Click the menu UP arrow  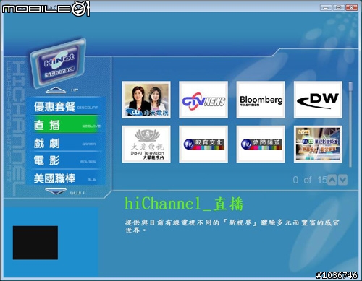(56, 90)
